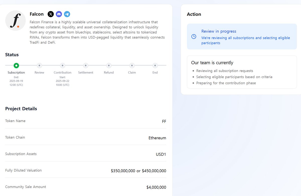This screenshot has height=196, width=301.
Task: Click the 'Subscription Assets' label
Action: pyautogui.click(x=21, y=154)
